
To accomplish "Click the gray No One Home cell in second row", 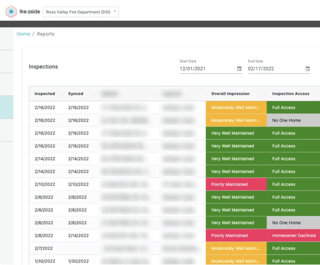I will click(293, 120).
